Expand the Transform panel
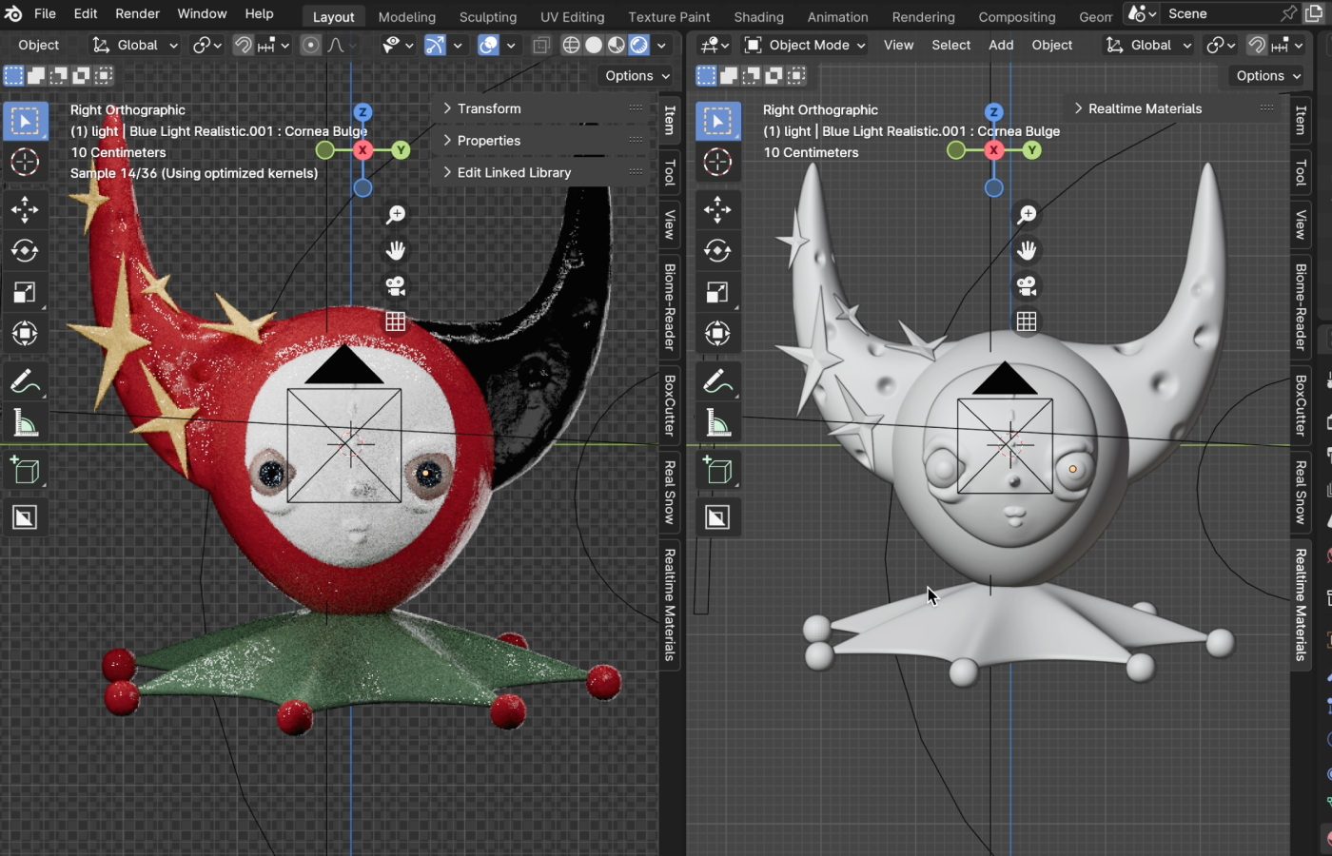 (489, 108)
